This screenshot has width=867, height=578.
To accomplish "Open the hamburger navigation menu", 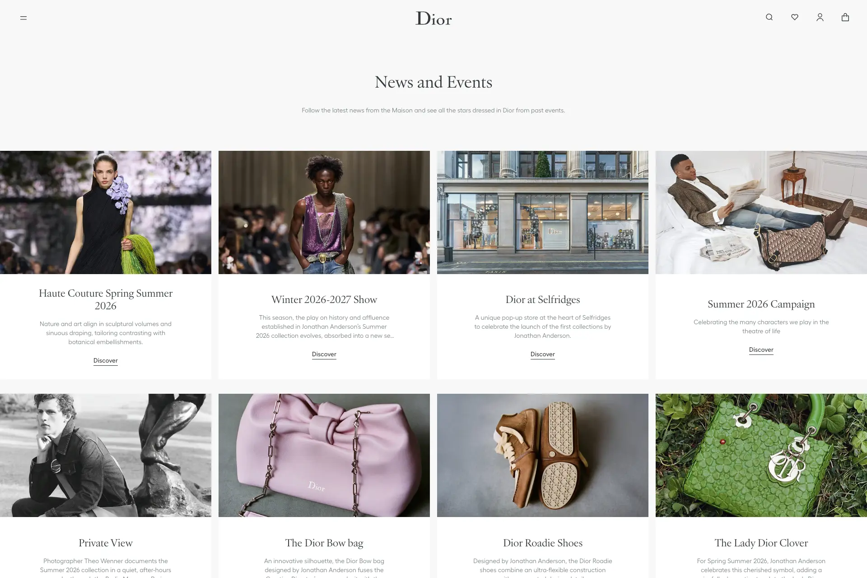I will tap(23, 18).
